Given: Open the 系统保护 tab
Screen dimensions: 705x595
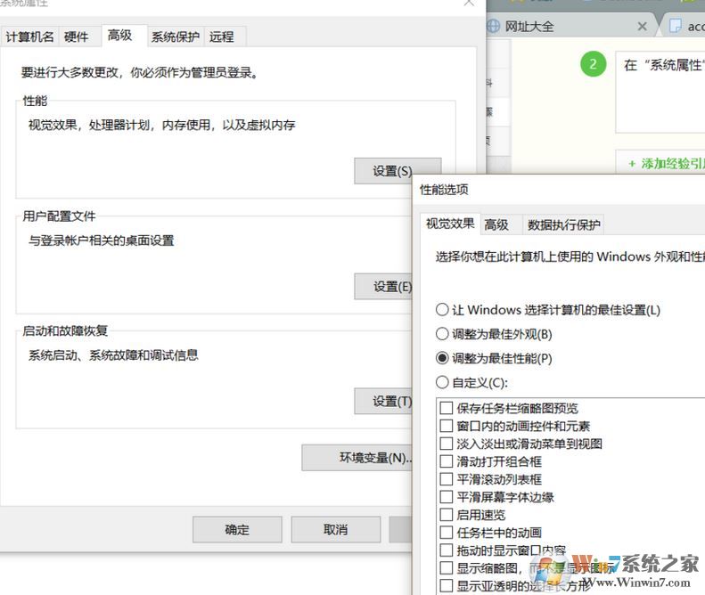Looking at the screenshot, I should tap(176, 37).
